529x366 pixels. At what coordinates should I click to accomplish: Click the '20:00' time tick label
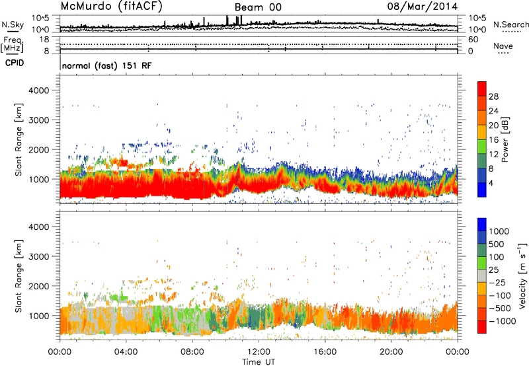click(391, 352)
